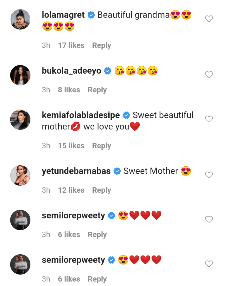This screenshot has width=228, height=286.
Task: Open lolamagret's profile picture
Action: [x=20, y=19]
